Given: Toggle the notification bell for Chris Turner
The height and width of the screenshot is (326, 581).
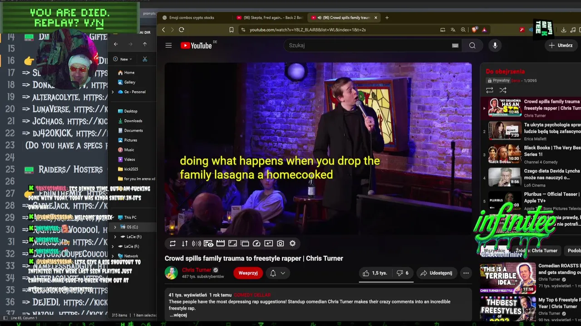Looking at the screenshot, I should coord(273,273).
